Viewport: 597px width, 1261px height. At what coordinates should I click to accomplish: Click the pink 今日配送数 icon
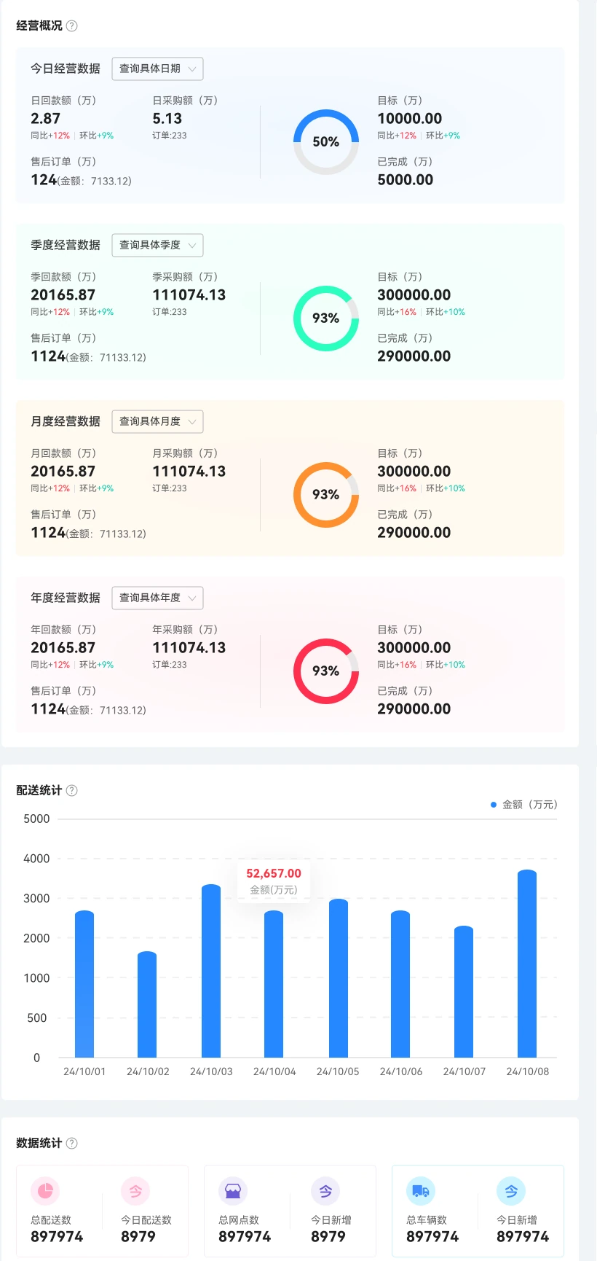pos(135,1191)
